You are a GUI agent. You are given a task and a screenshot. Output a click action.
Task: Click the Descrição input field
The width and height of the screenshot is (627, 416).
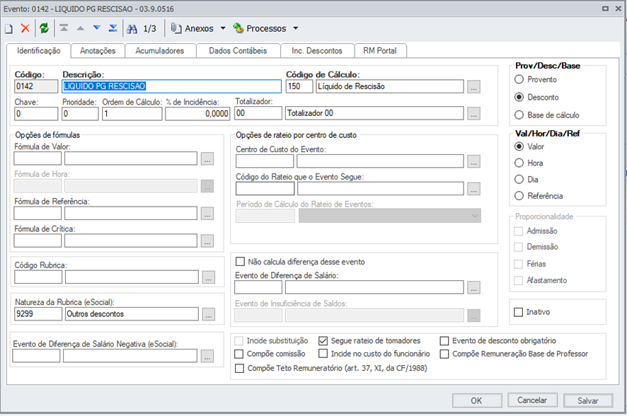click(172, 86)
